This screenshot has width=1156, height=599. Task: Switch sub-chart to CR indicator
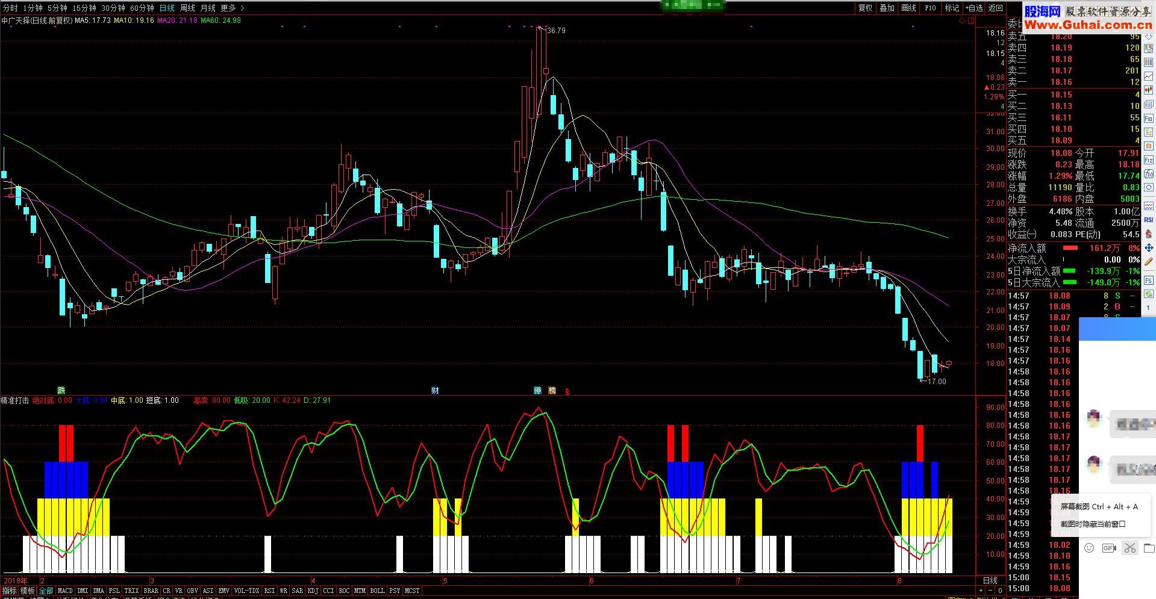point(167,591)
